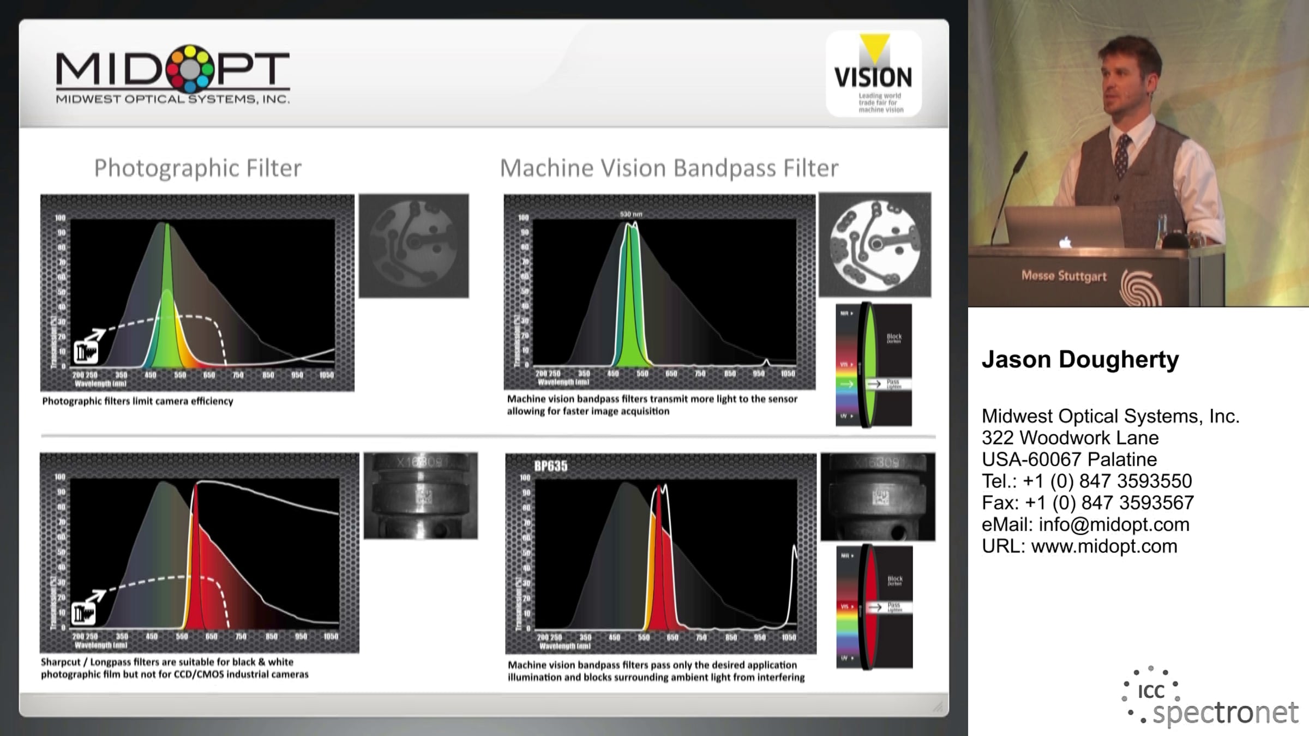Click the BP635 data matrix code photo

click(x=878, y=497)
